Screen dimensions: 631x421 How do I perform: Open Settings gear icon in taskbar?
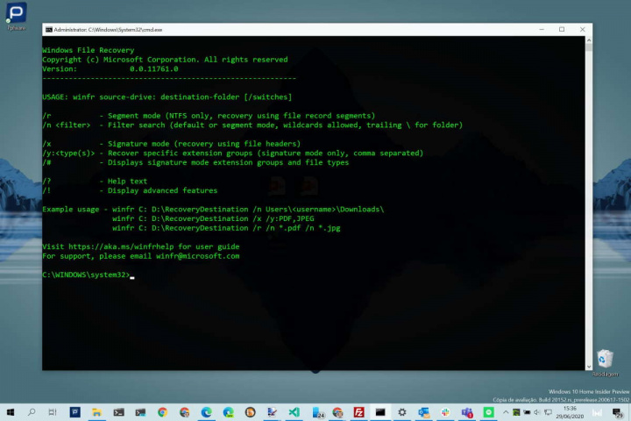[x=402, y=412]
